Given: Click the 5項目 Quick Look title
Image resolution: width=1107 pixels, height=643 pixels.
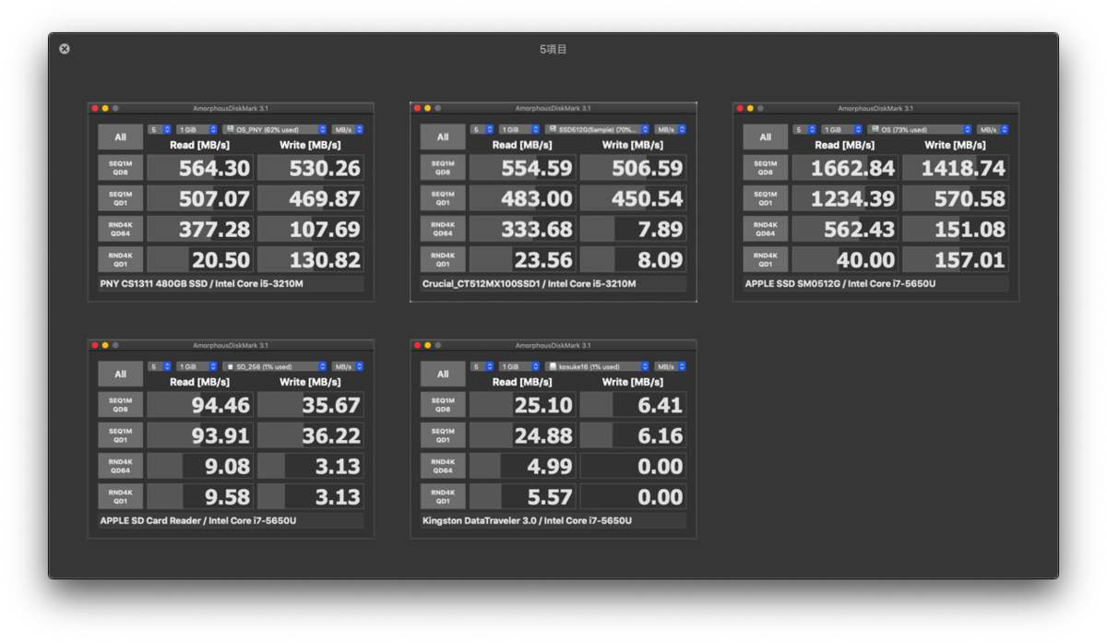Looking at the screenshot, I should coord(553,49).
